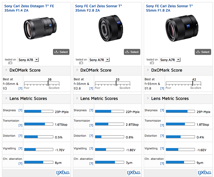Click camera icon under 35mm F2.8 tested on
This screenshot has width=214, height=177.
click(x=81, y=63)
